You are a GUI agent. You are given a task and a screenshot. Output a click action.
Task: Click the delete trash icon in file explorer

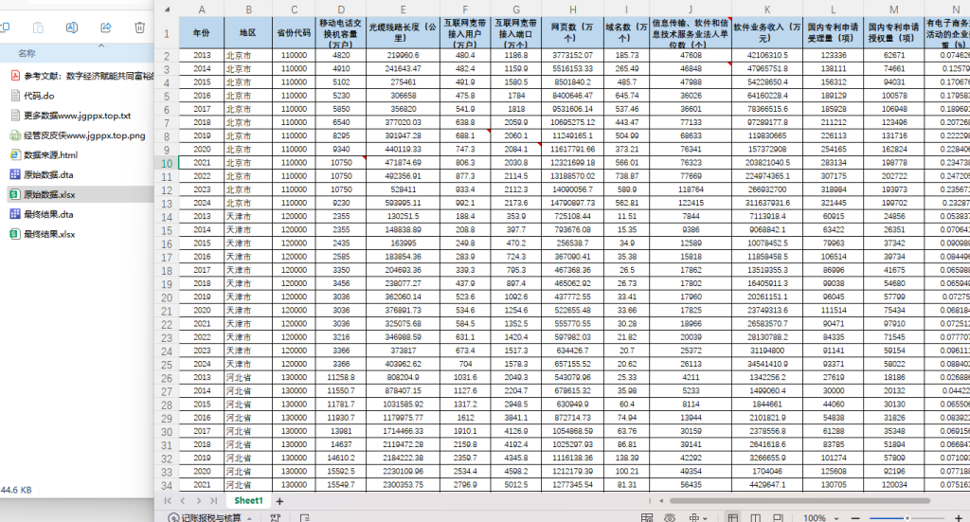140,27
